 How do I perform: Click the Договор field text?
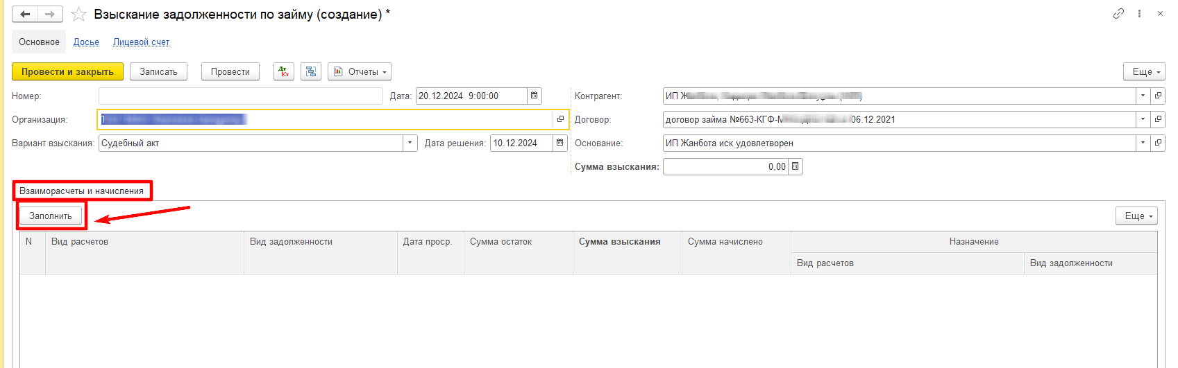click(900, 119)
